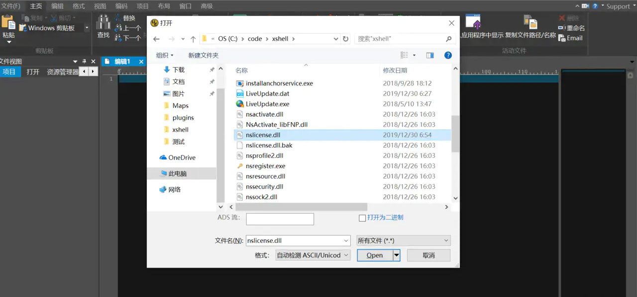
Task: Click the 复制文件路径/名称 ribbon icon
Action: coord(531,22)
